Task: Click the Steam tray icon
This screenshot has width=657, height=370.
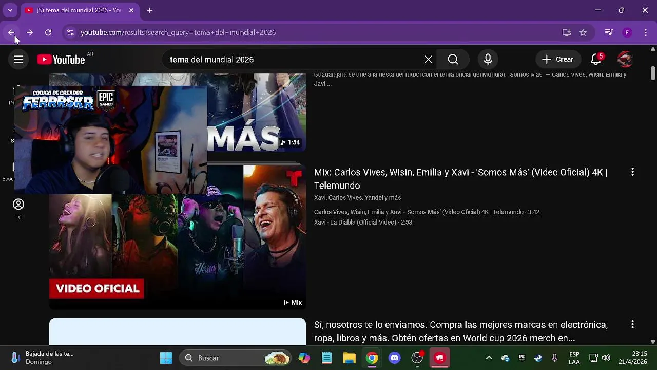Action: point(538,358)
